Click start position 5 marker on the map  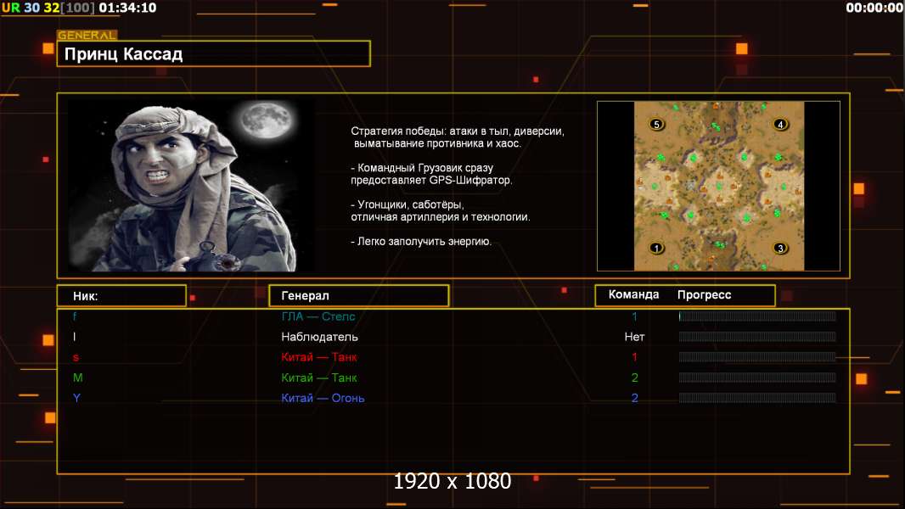[x=655, y=124]
